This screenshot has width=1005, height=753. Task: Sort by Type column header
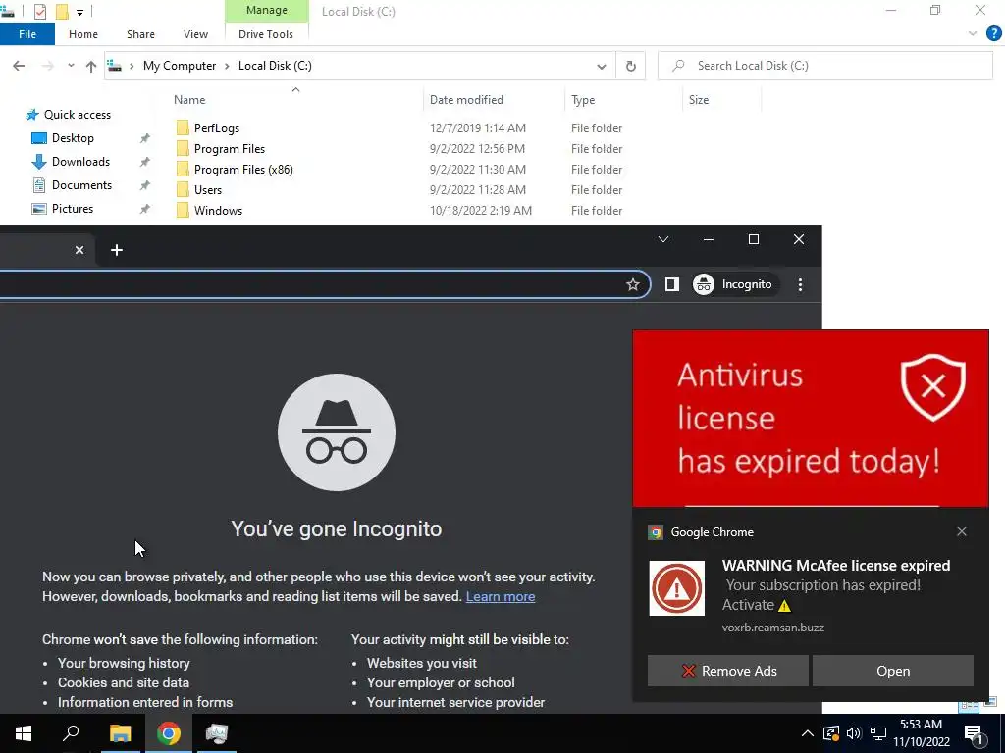[x=583, y=100]
